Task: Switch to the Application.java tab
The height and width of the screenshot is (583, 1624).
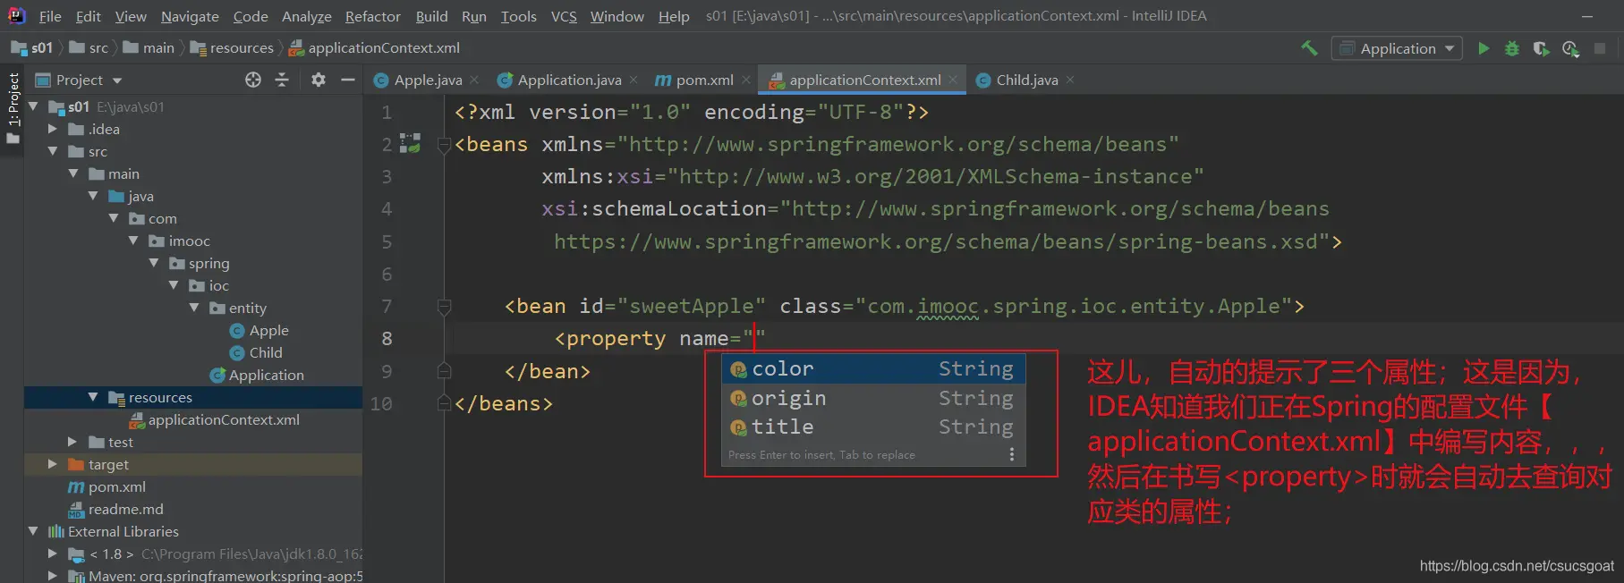Action: tap(569, 80)
